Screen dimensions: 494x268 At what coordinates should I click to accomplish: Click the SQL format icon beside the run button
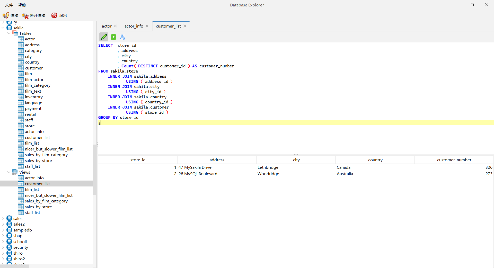coord(122,37)
